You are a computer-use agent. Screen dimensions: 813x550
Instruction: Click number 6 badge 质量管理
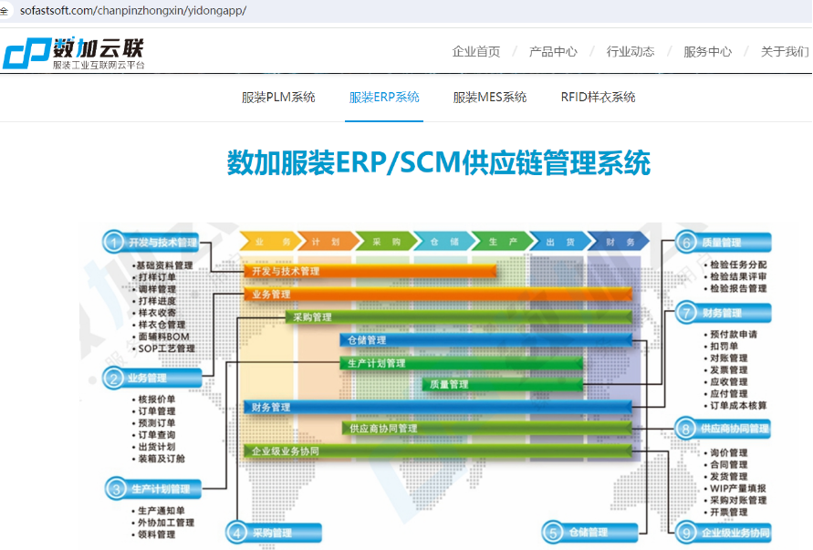point(724,242)
